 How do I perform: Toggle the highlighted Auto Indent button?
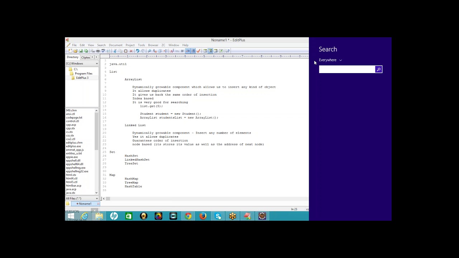point(188,51)
